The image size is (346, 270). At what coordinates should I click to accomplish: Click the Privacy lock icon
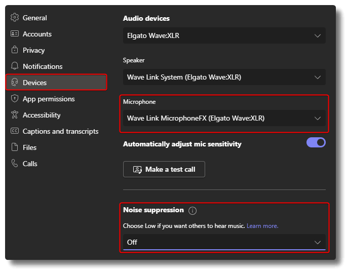[x=15, y=50]
